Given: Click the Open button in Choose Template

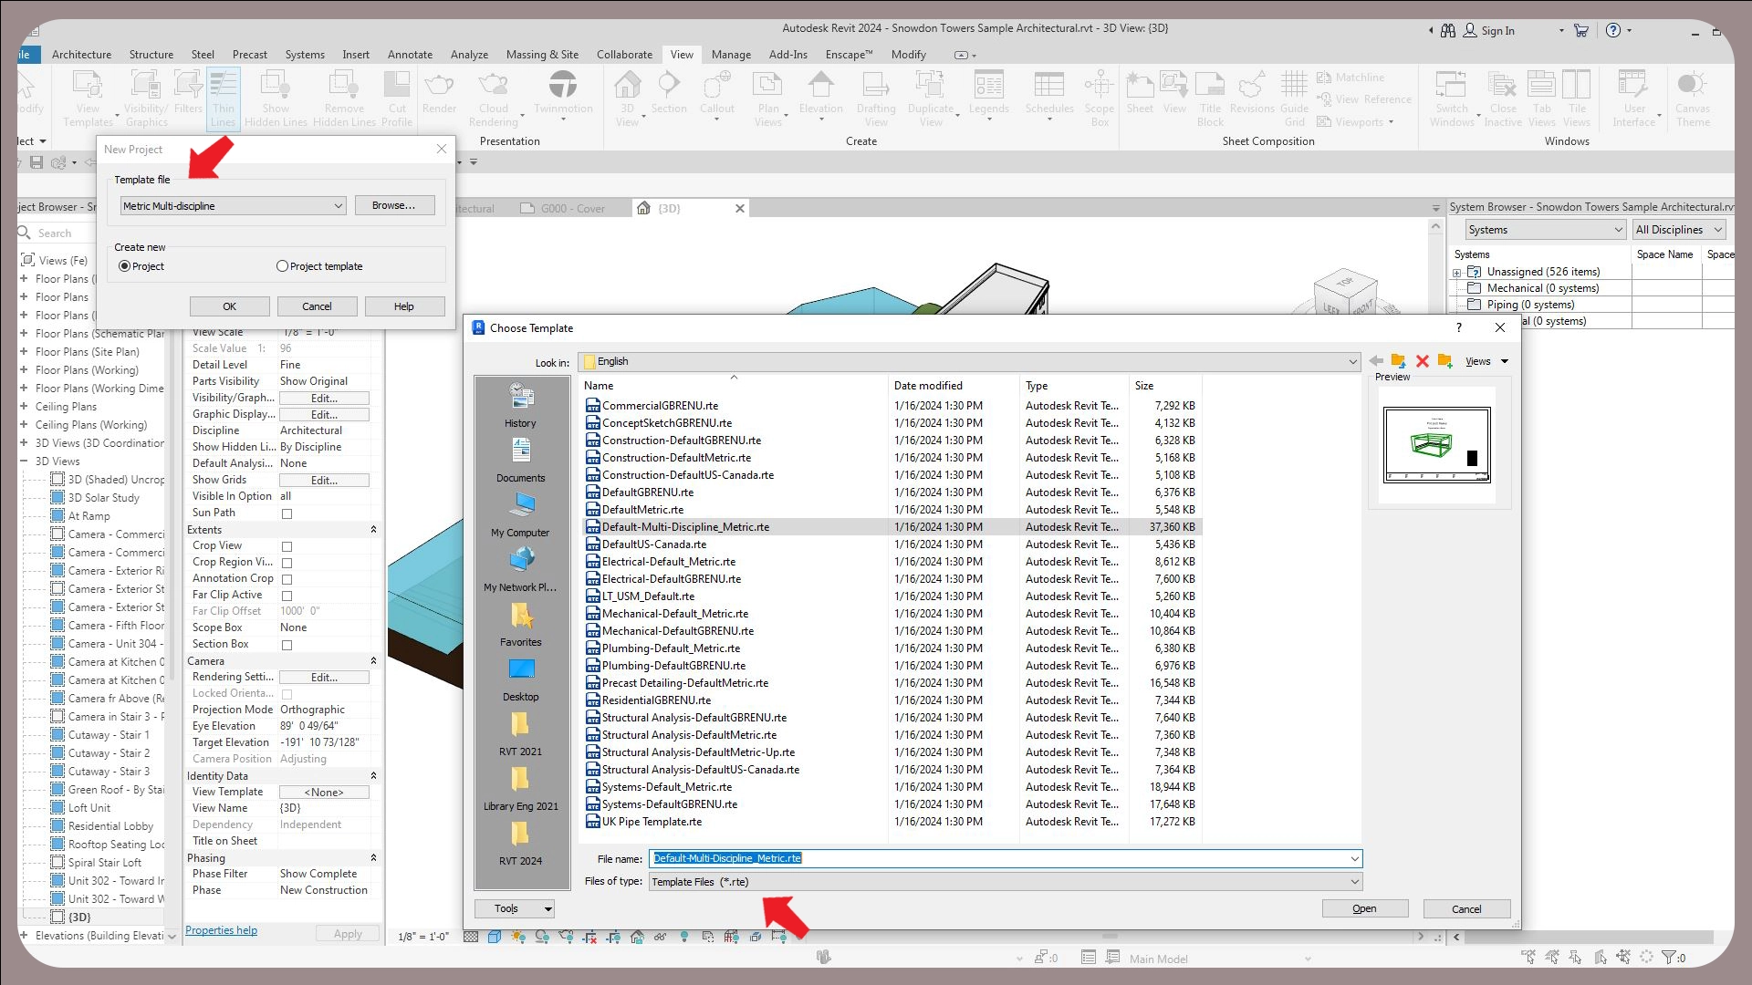Looking at the screenshot, I should [x=1364, y=908].
